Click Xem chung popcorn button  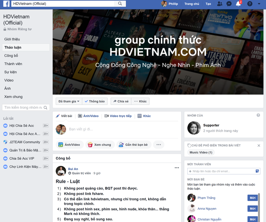(100, 145)
